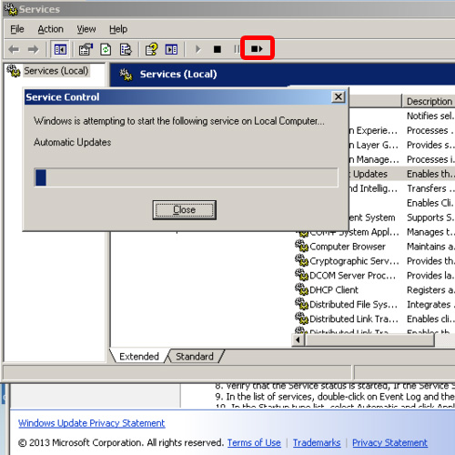Click the Help question-mark toolbar icon
Screen dimensions: 455x455
(151, 49)
